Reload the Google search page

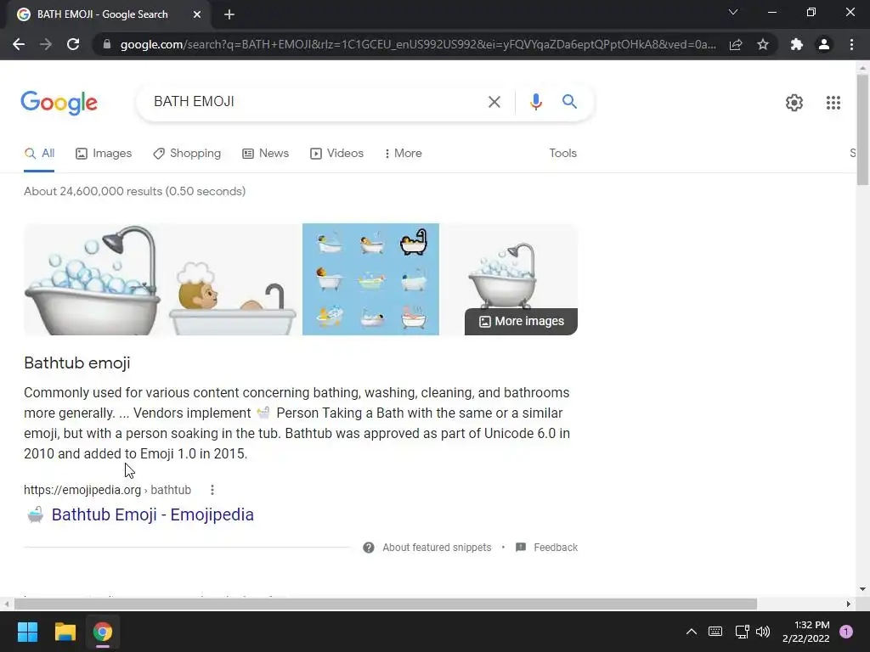point(73,44)
